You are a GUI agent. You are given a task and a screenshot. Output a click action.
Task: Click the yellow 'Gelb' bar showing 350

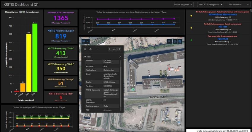(x=29, y=63)
